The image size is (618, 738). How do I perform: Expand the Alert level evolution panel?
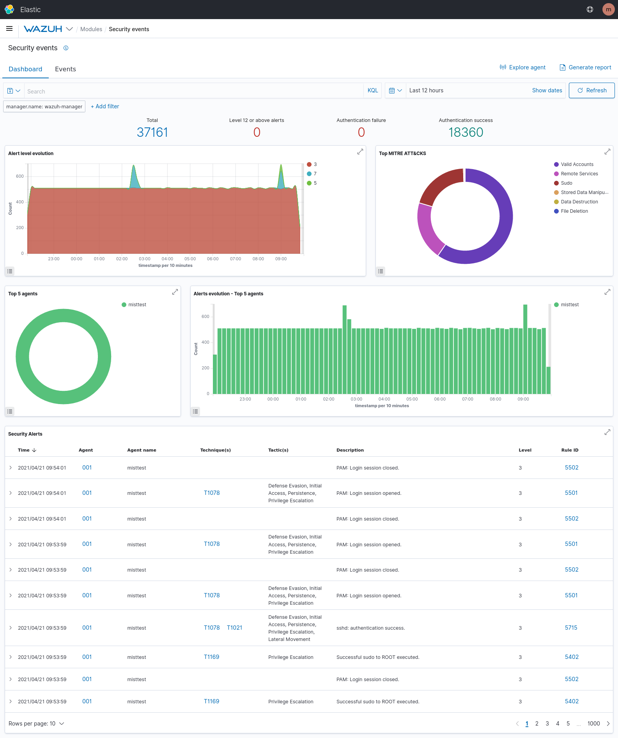pos(360,152)
